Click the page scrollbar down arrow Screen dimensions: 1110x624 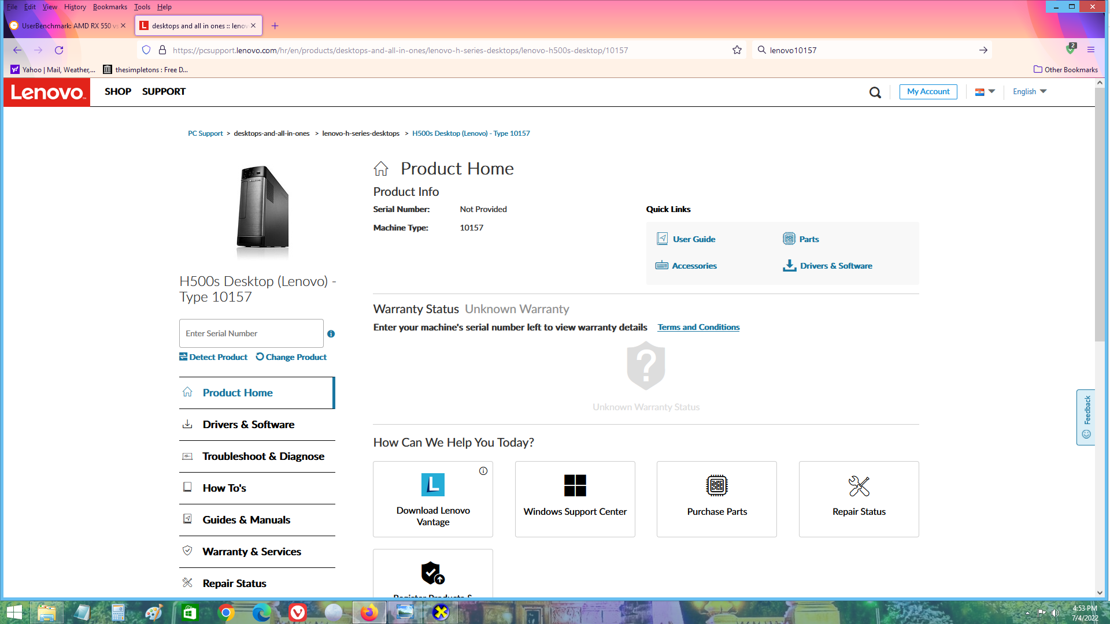click(x=1100, y=593)
